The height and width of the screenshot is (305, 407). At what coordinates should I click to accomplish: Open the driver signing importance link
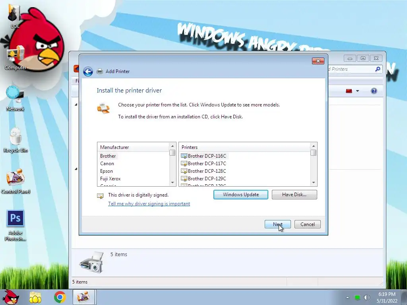point(149,204)
